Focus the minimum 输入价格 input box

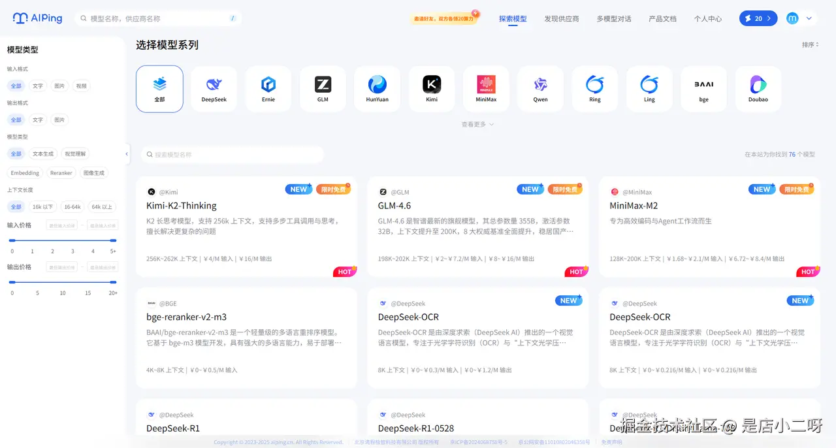pos(62,225)
